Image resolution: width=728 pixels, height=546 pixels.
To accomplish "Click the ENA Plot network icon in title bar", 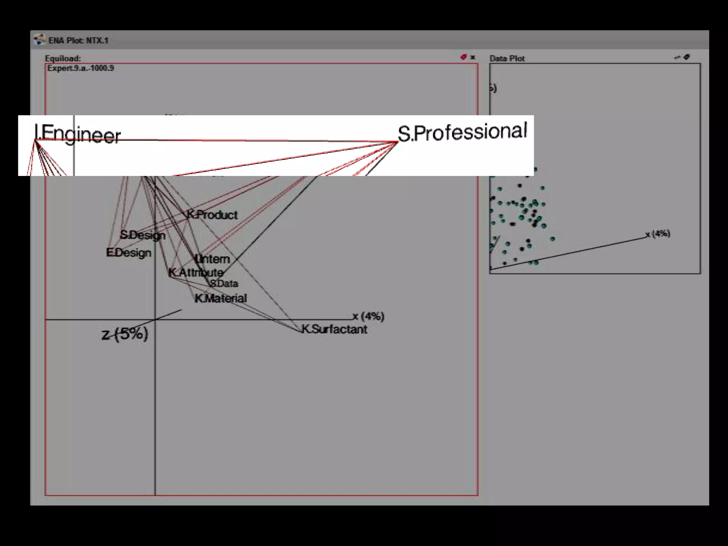I will click(39, 39).
